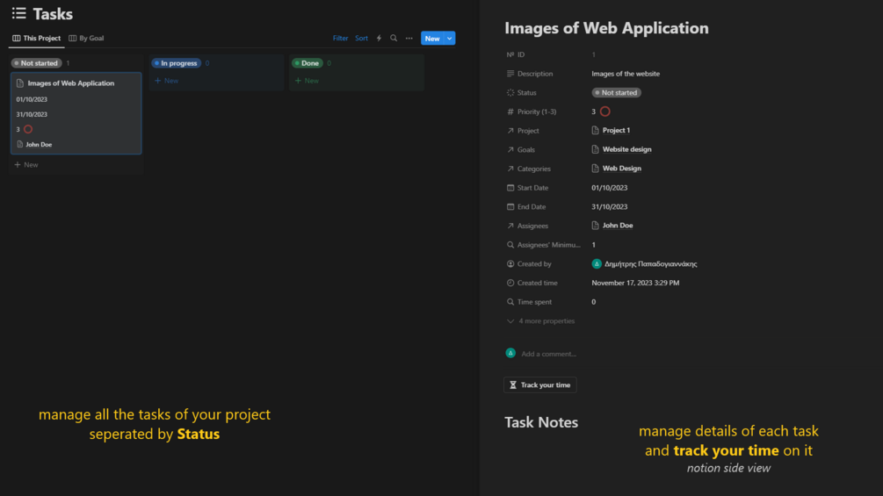Click the Filter button
This screenshot has width=883, height=496.
click(340, 39)
